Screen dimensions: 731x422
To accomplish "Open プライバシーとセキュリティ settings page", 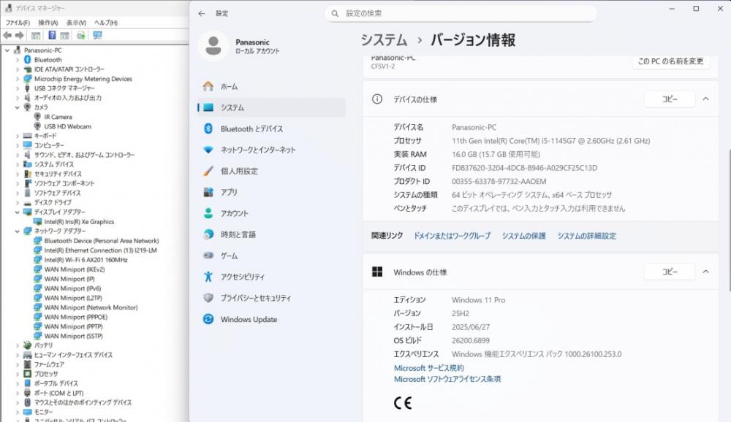I will (256, 298).
